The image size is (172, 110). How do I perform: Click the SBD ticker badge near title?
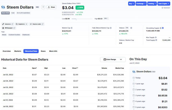point(37,7)
